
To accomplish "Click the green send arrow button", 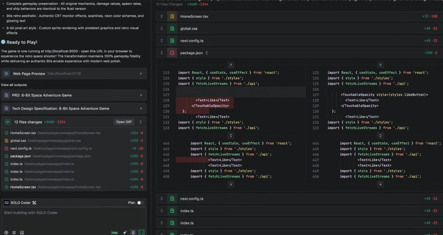I will [x=141, y=232].
